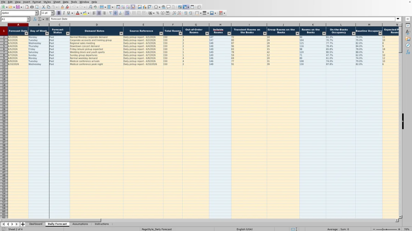Click the Insert Chart icon

coord(144,7)
